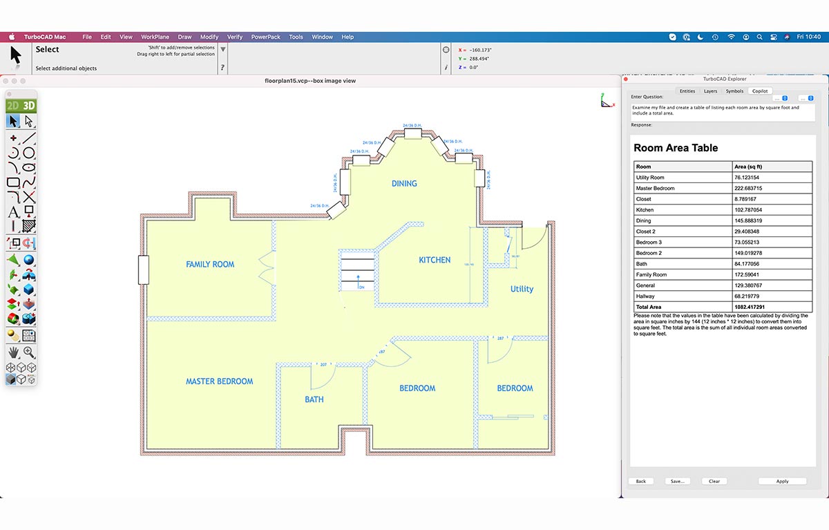Screen dimensions: 829x530
Task: Open the Draw menu
Action: tap(184, 37)
